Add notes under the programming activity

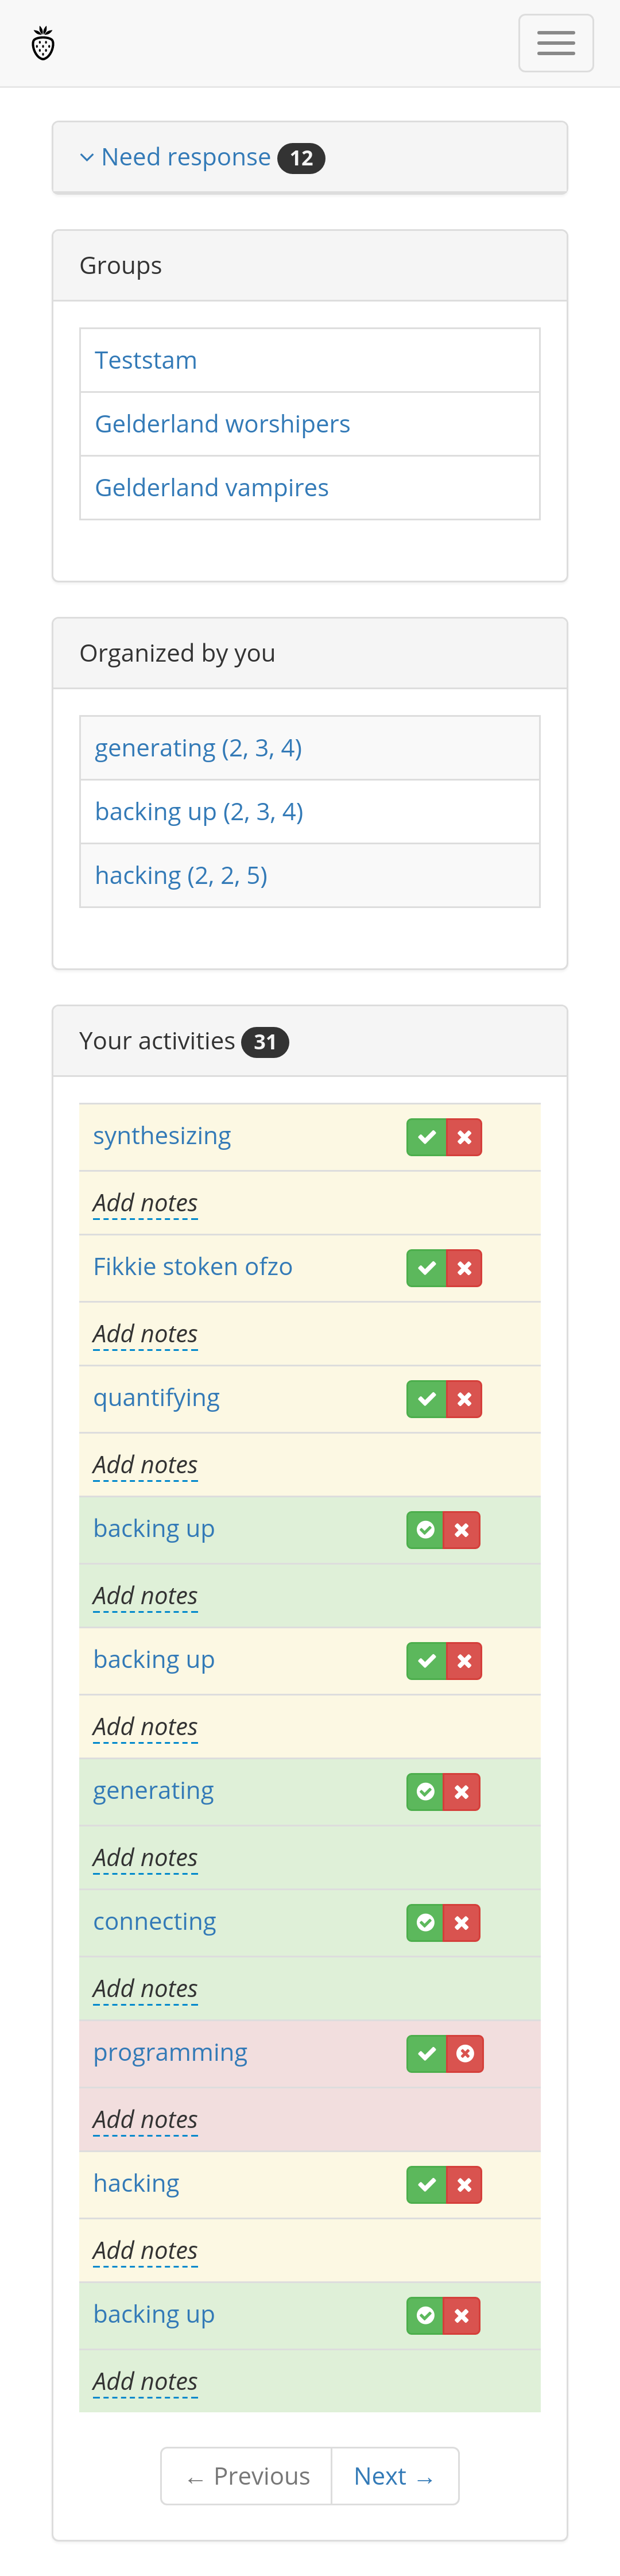(x=145, y=2120)
